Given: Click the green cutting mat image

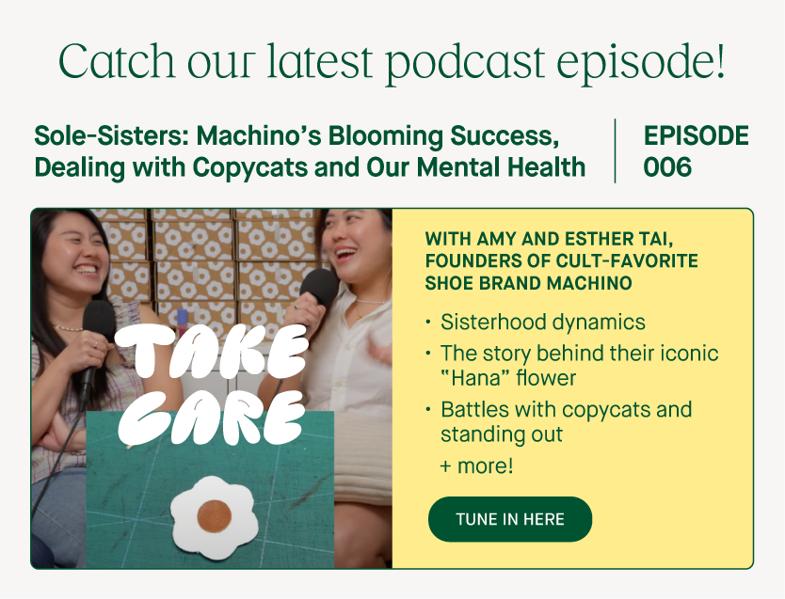Looking at the screenshot, I should tap(210, 490).
